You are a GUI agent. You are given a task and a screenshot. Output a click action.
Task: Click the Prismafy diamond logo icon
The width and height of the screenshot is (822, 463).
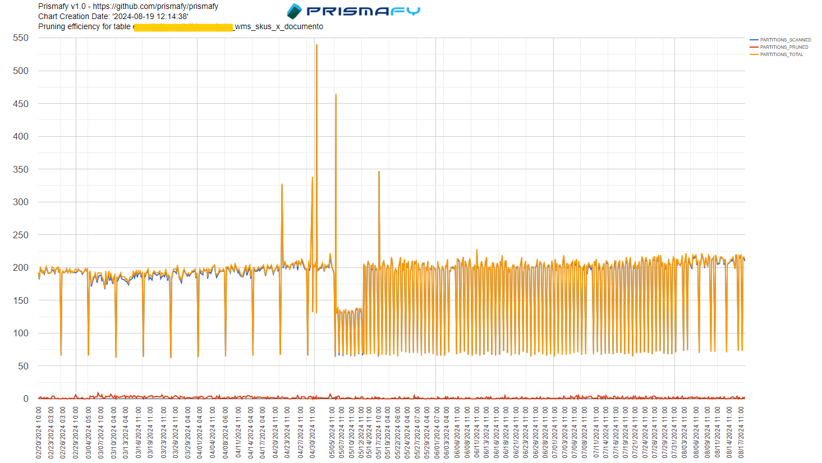click(x=294, y=11)
